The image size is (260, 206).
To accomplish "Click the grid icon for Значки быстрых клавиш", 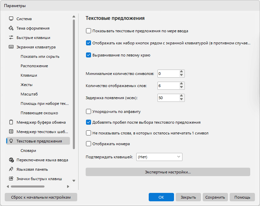I will 11,178.
